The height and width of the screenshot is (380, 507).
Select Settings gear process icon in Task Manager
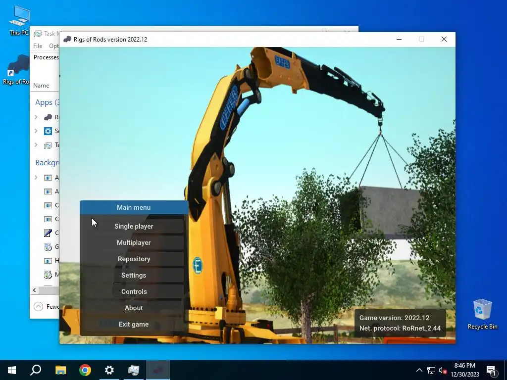[48, 131]
